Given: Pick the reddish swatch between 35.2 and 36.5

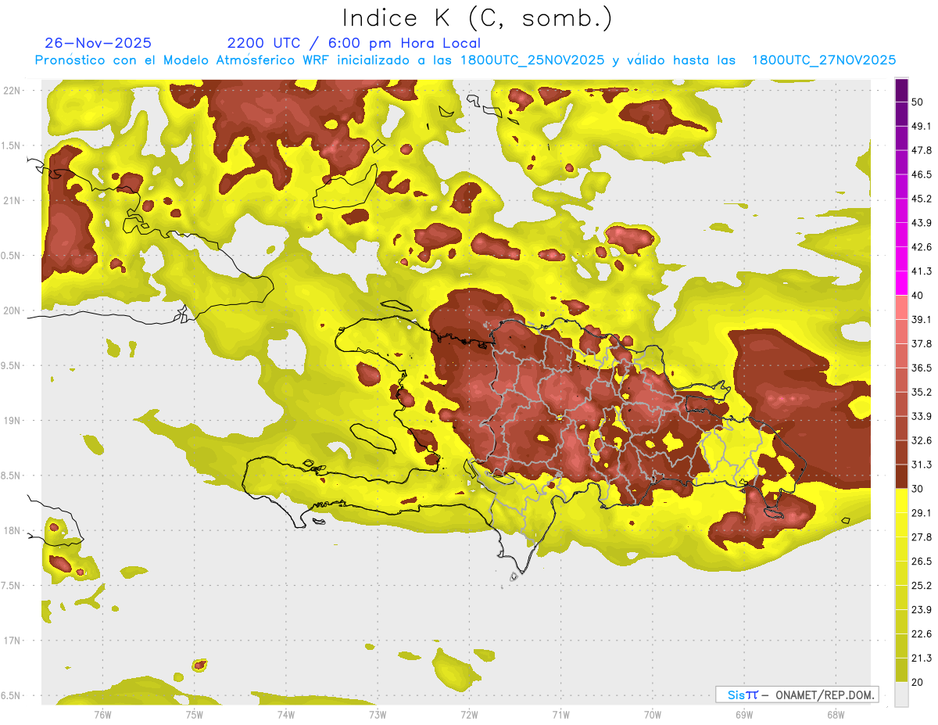Looking at the screenshot, I should tap(902, 379).
